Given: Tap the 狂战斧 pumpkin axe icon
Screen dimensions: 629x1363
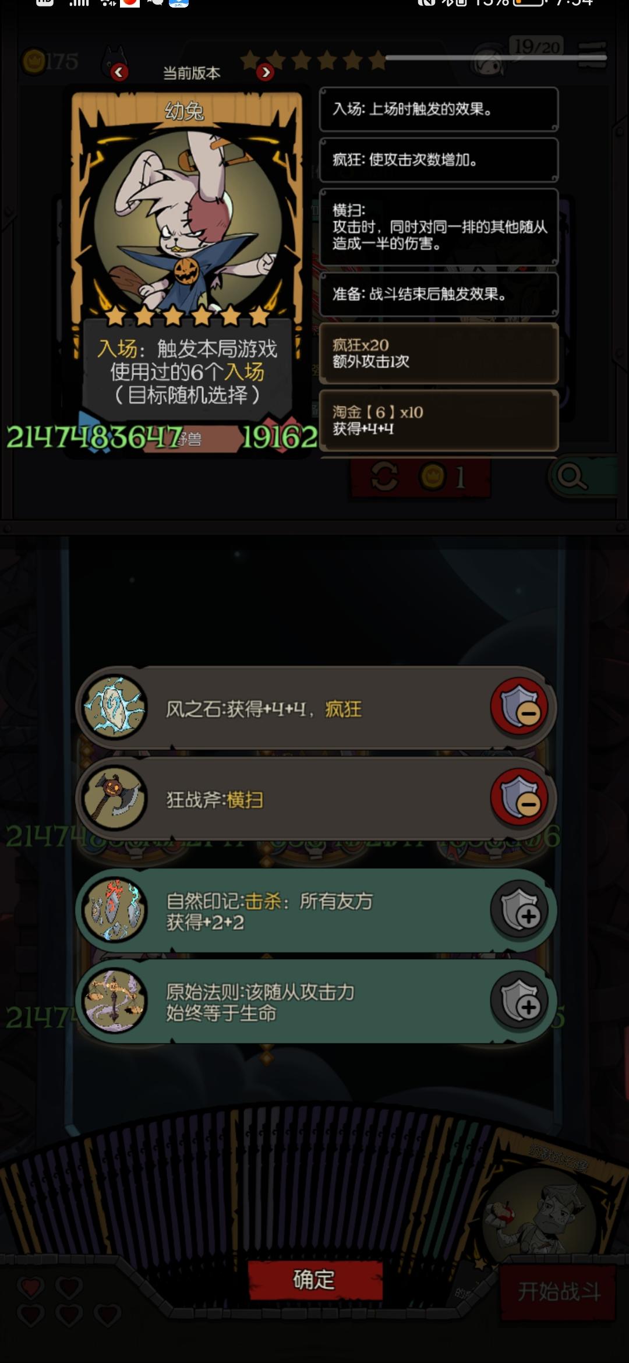Looking at the screenshot, I should (x=115, y=798).
